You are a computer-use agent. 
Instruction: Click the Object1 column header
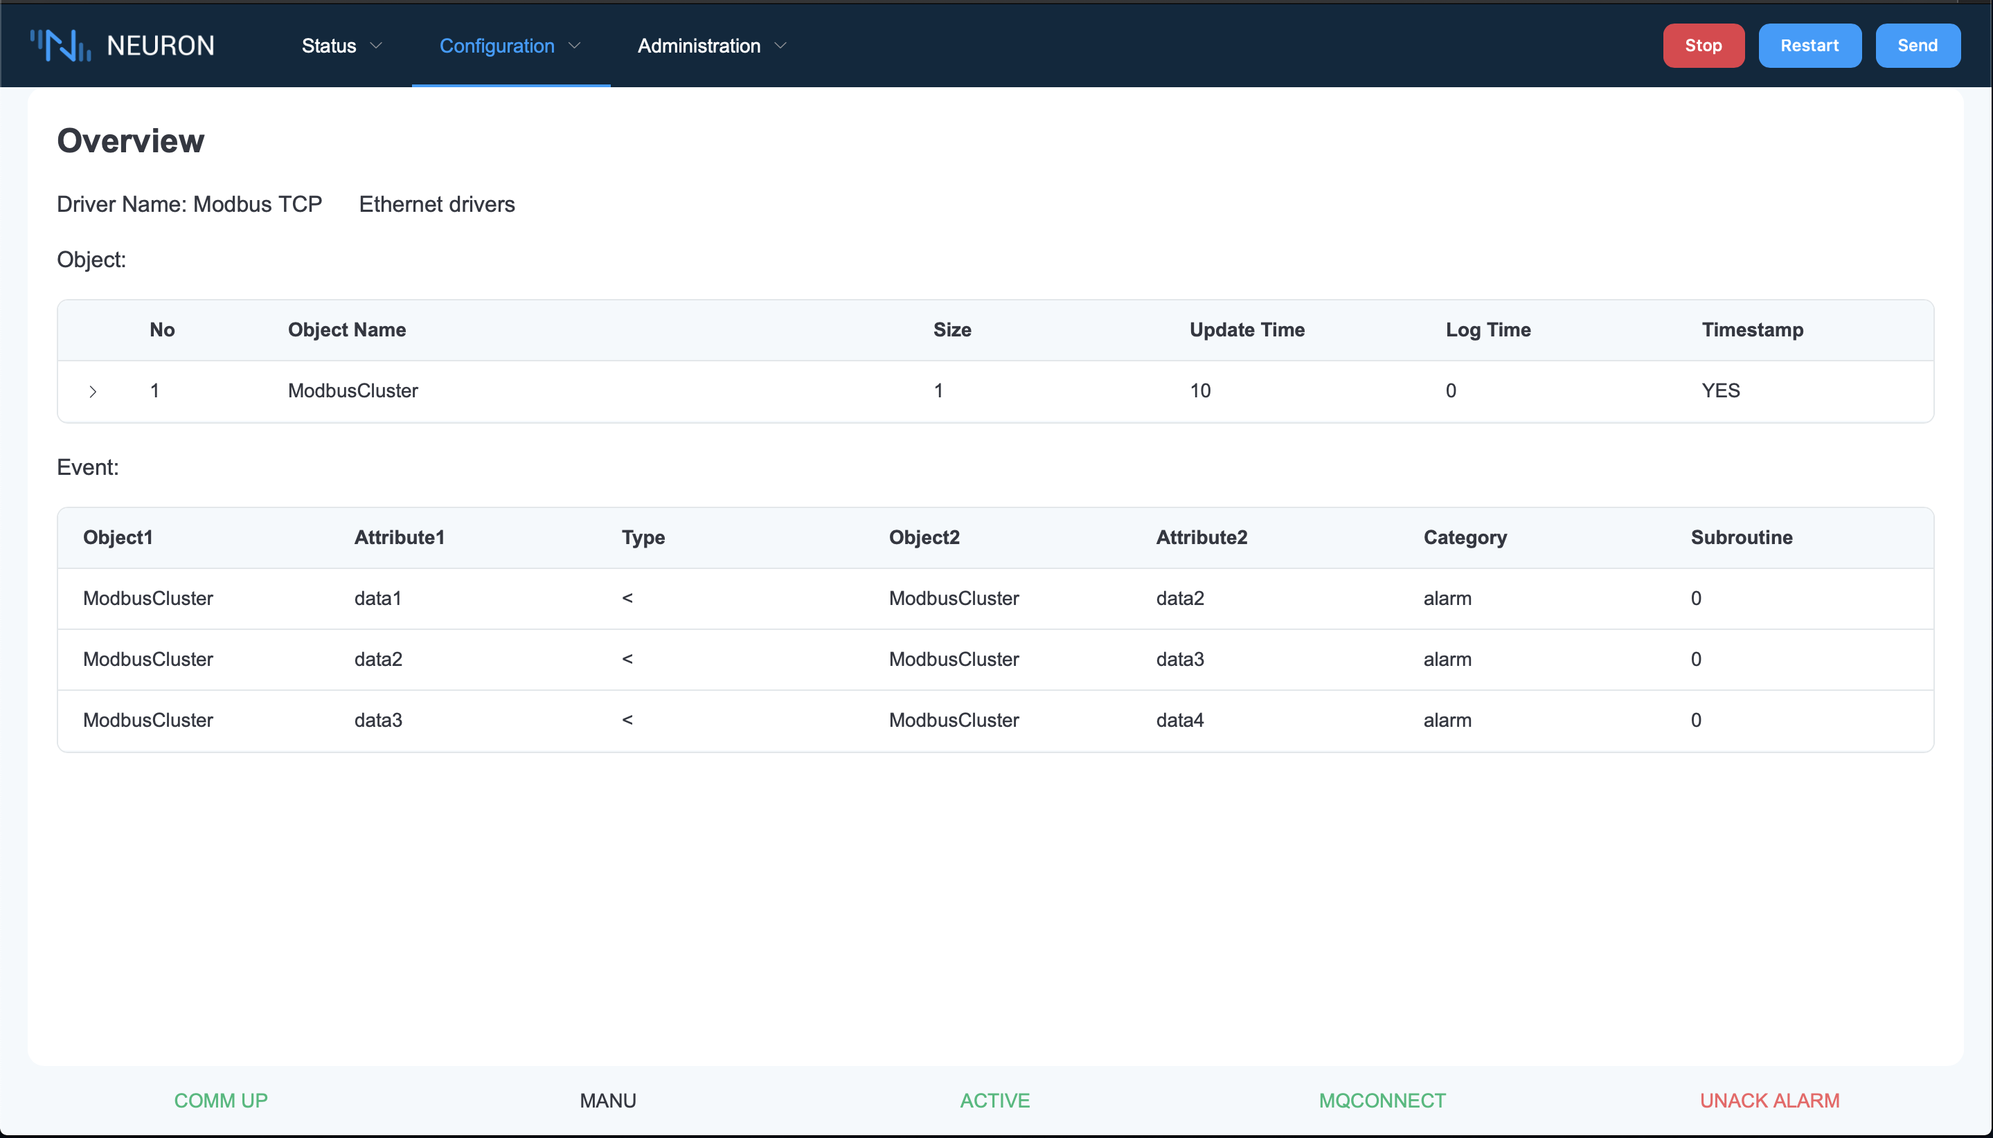coord(117,538)
